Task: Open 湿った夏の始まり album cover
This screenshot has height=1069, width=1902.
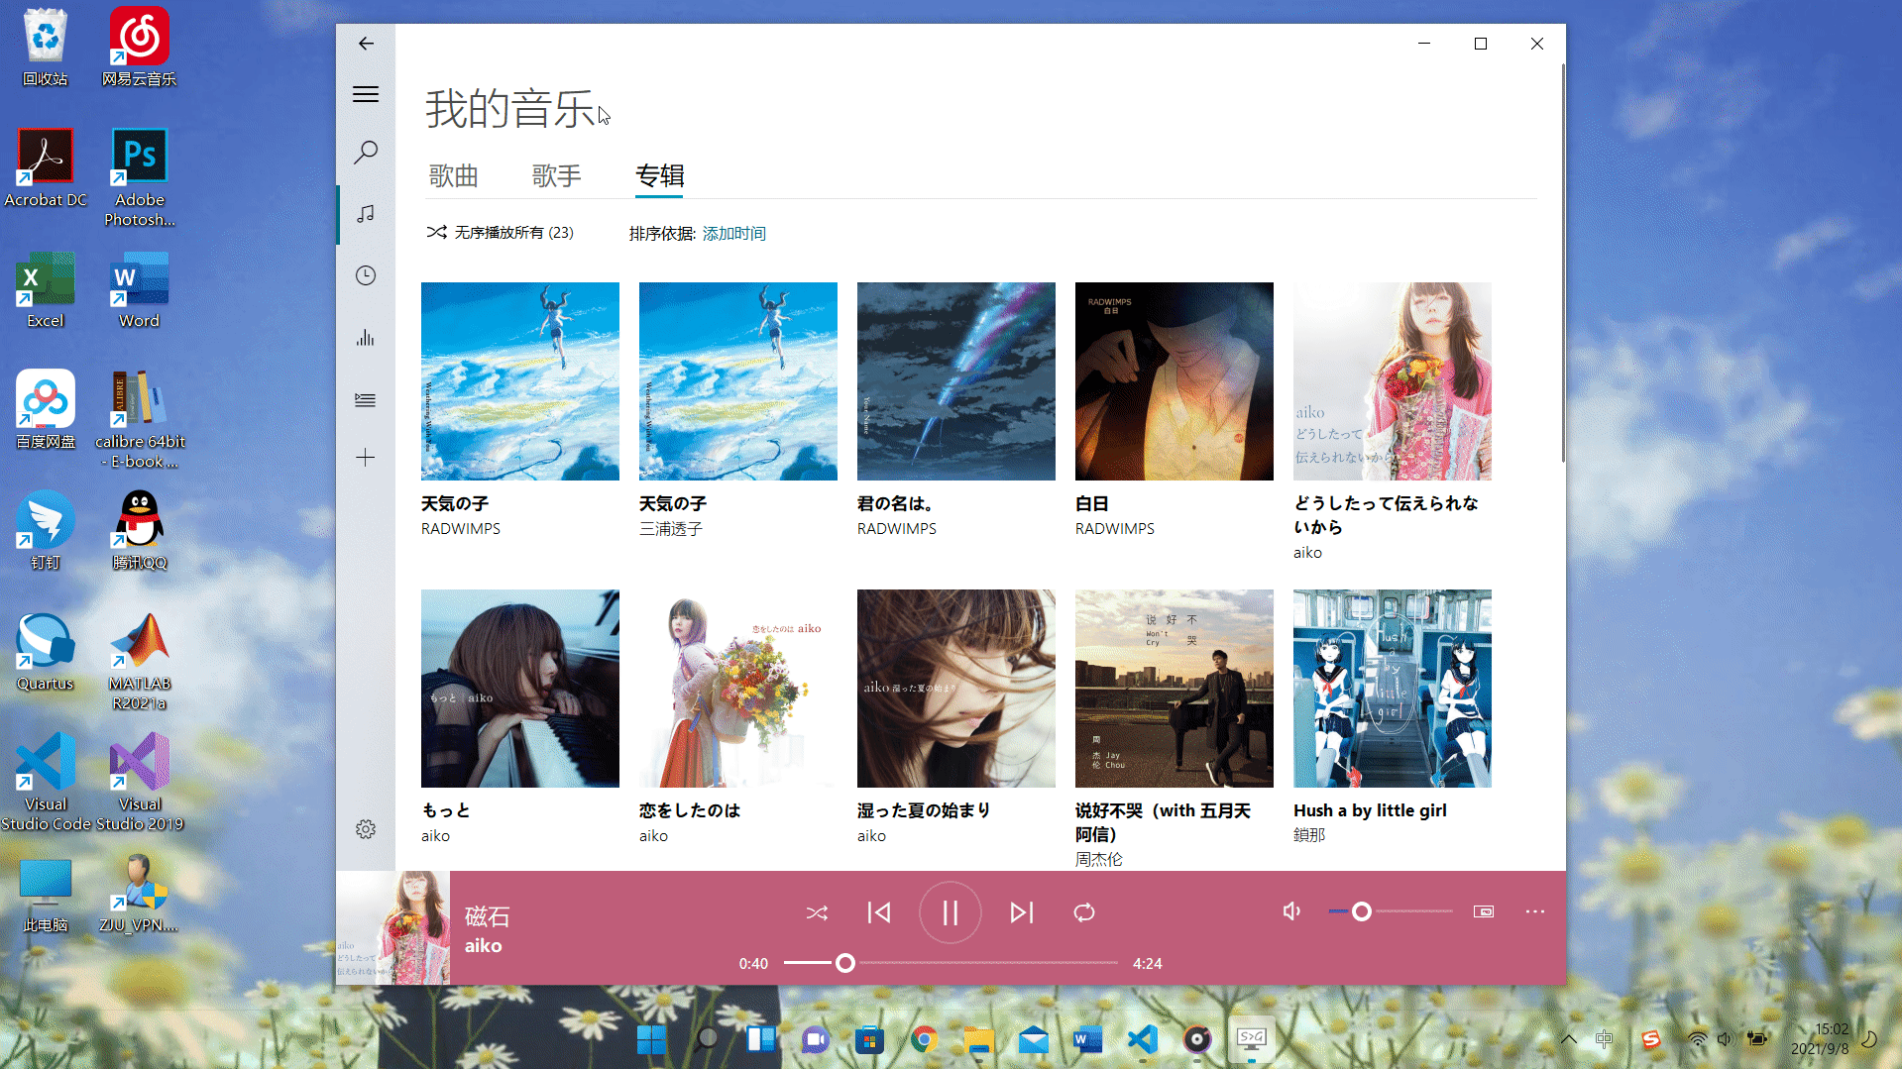Action: pos(956,689)
